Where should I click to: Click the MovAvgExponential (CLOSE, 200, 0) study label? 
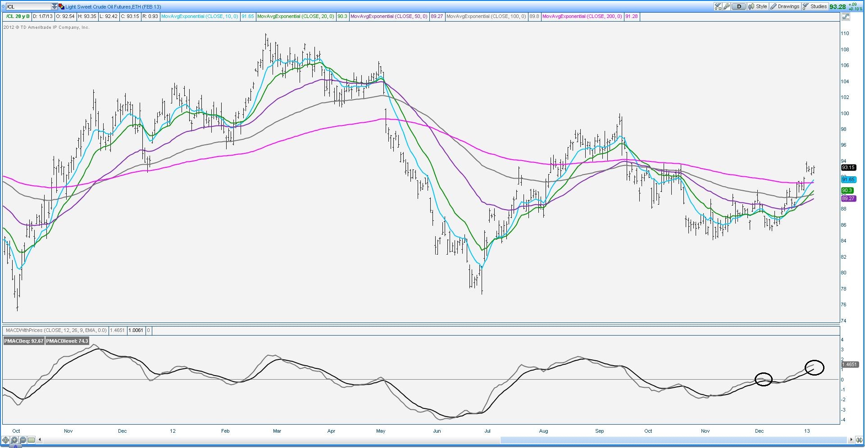(x=582, y=17)
